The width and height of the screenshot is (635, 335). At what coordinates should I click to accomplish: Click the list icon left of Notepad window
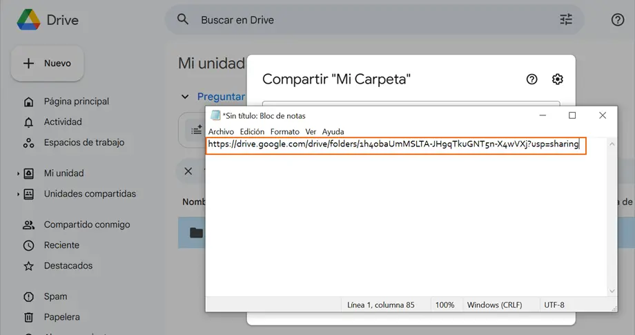tap(197, 130)
